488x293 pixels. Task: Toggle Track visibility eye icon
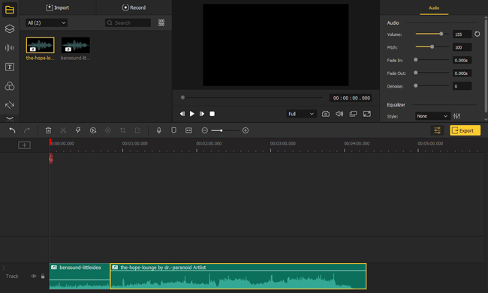coord(34,277)
